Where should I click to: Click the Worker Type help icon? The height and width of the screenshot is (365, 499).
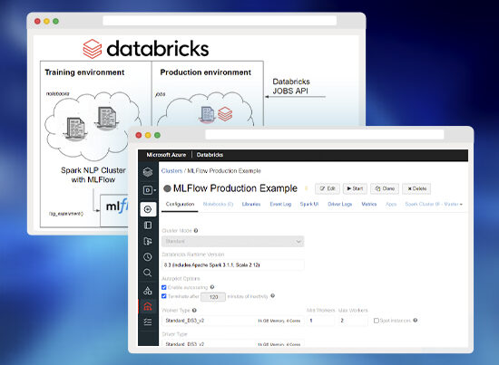(x=194, y=311)
